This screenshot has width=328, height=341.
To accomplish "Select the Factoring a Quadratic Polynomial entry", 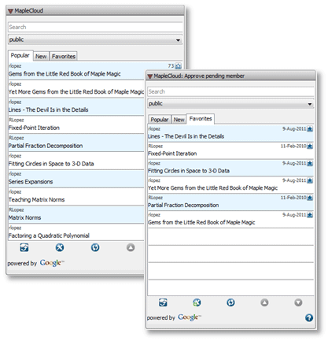I will (x=76, y=232).
